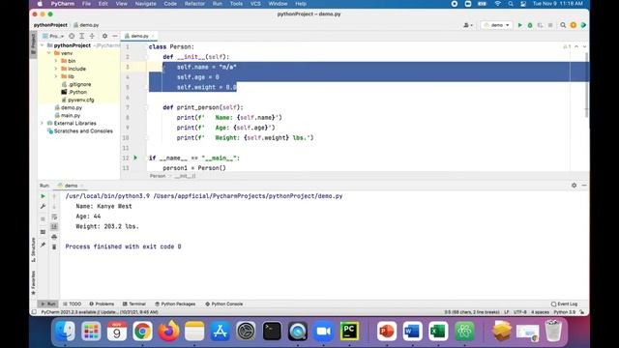Viewport: 619px width, 348px height.
Task: Expand the include folder
Action: click(56, 69)
